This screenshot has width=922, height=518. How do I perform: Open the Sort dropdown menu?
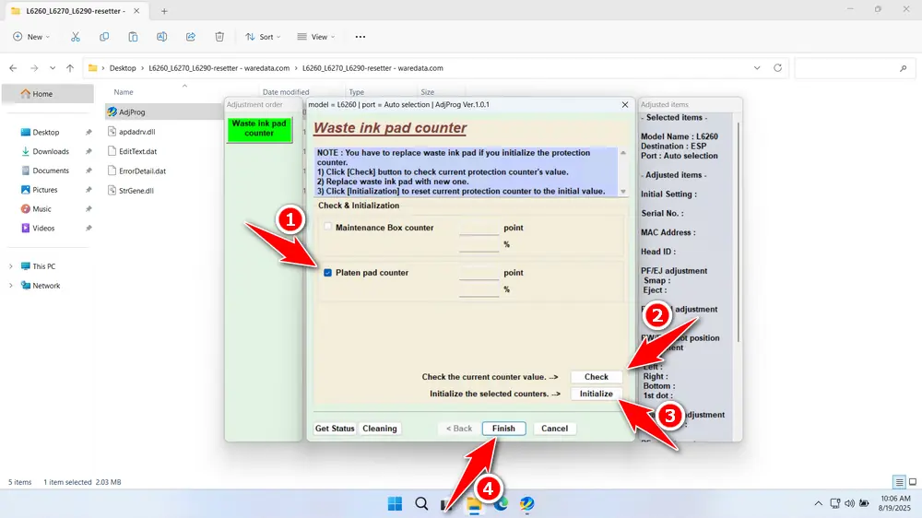pyautogui.click(x=260, y=37)
